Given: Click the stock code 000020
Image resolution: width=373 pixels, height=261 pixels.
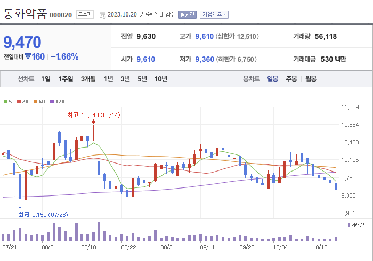Looking at the screenshot, I should pos(61,15).
